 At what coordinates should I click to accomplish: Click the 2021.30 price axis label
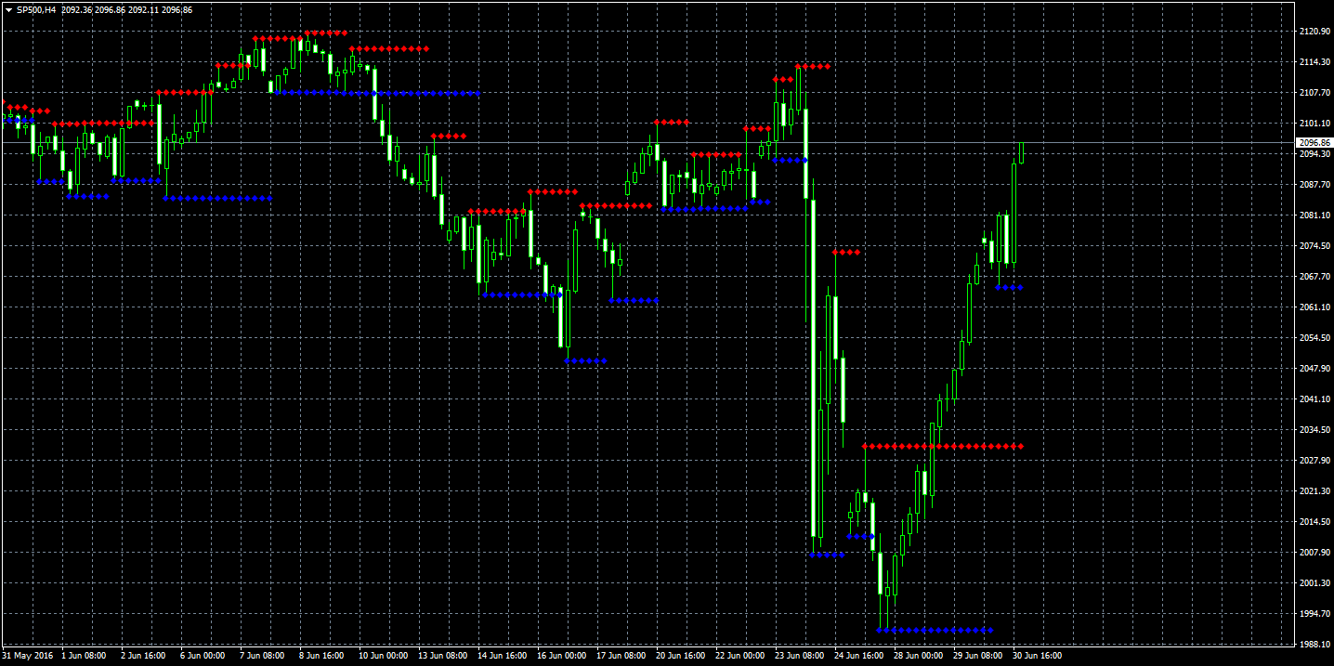click(x=1315, y=491)
